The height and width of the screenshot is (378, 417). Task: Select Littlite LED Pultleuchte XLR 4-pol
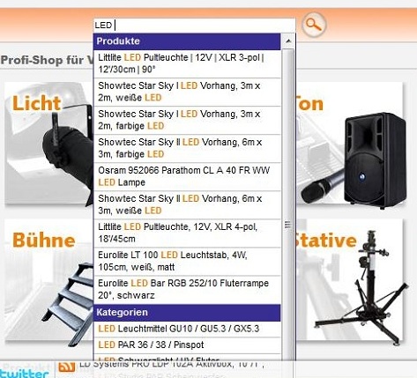tap(187, 233)
